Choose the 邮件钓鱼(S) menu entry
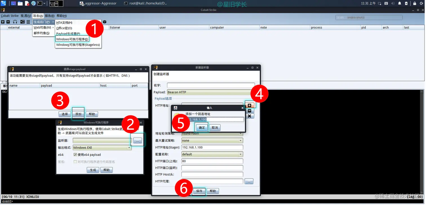Image resolution: width=426 pixels, height=205 pixels. tap(44, 33)
